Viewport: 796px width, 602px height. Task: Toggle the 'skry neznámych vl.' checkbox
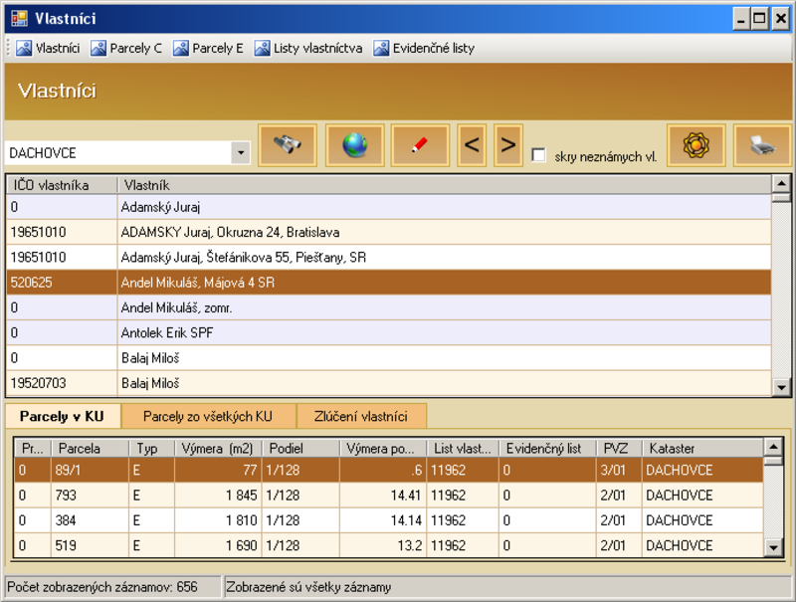point(538,155)
